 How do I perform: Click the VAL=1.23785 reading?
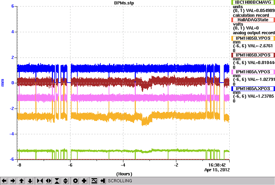coord(261,96)
